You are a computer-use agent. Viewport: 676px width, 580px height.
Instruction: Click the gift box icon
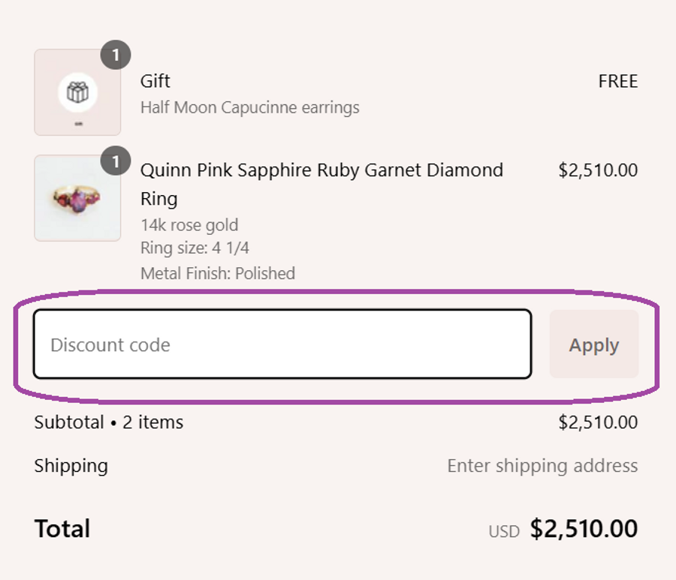77,93
